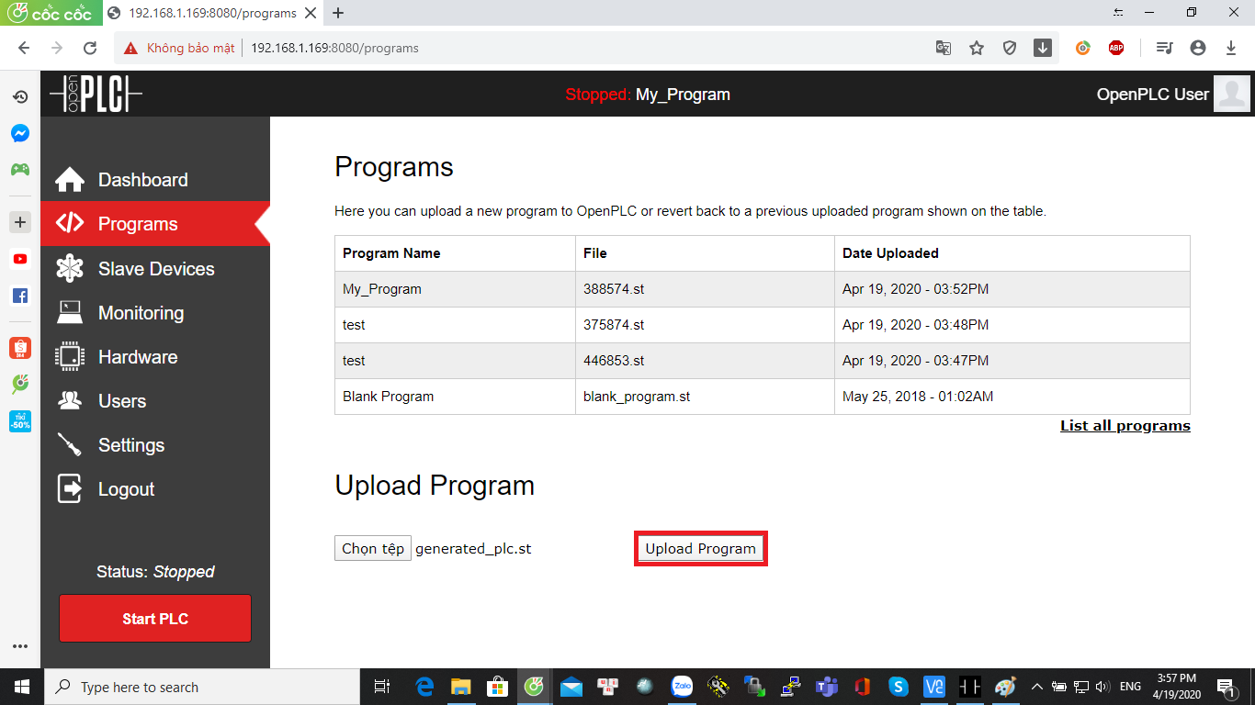Click the not-secure warning icon
The height and width of the screenshot is (705, 1255).
(130, 48)
